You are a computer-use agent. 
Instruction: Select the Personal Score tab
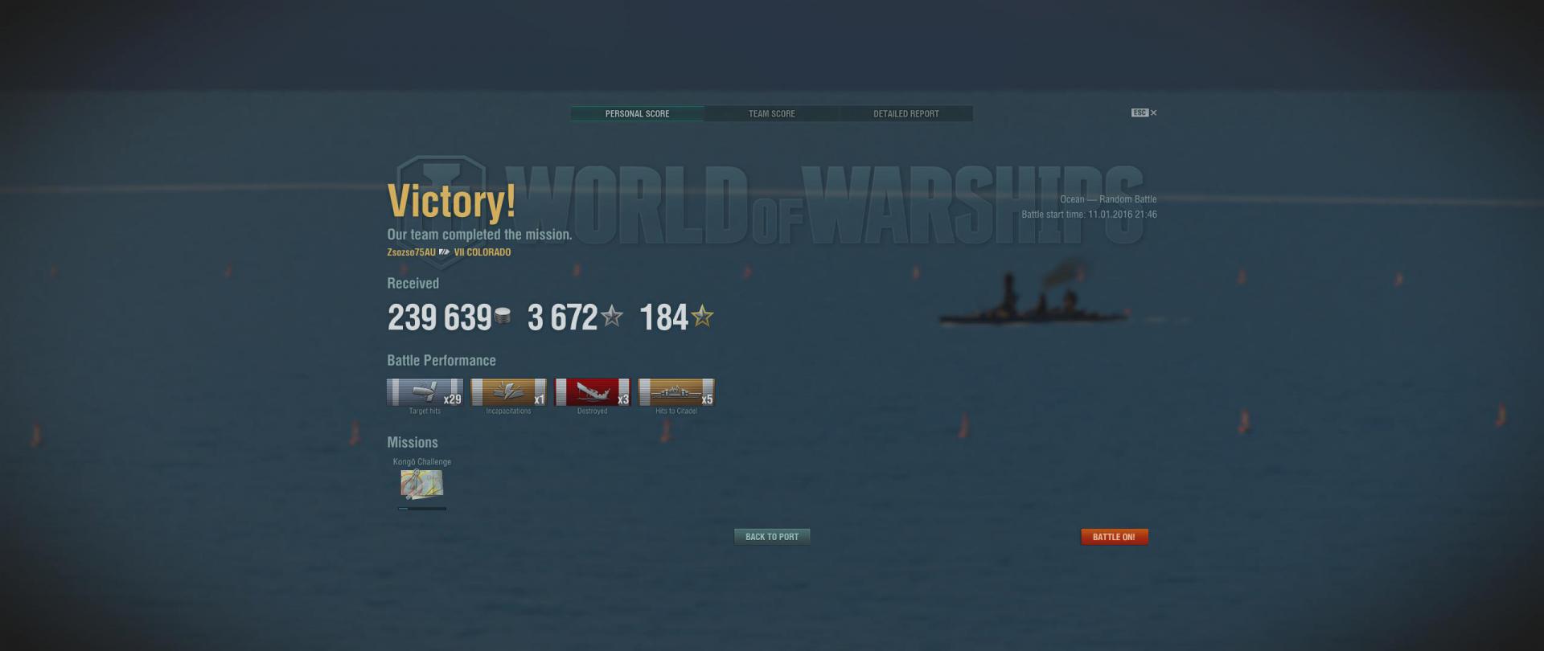(x=637, y=113)
